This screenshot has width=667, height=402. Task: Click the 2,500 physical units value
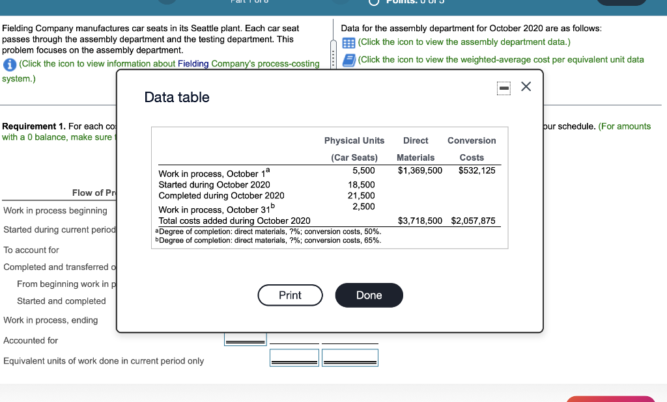(363, 206)
